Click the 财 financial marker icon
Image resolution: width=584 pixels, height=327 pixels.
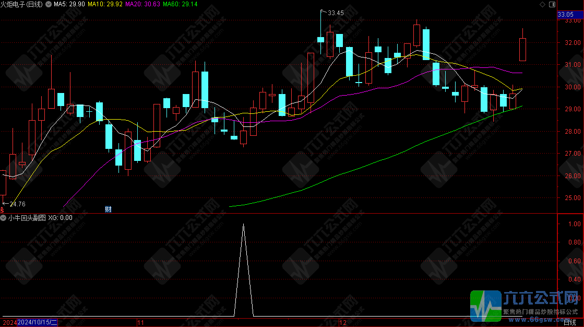click(x=108, y=209)
